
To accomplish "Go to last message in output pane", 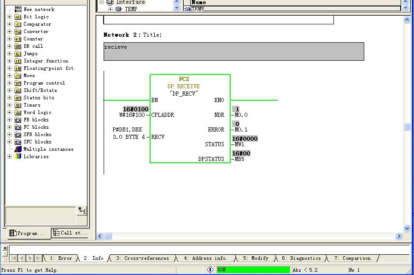I will 38,258.
